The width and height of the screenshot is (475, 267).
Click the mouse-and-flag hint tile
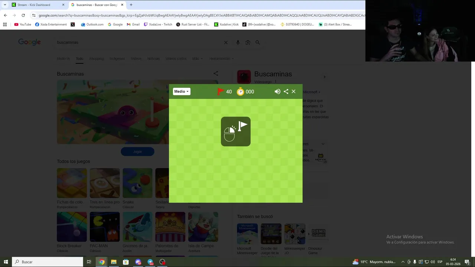[236, 132]
